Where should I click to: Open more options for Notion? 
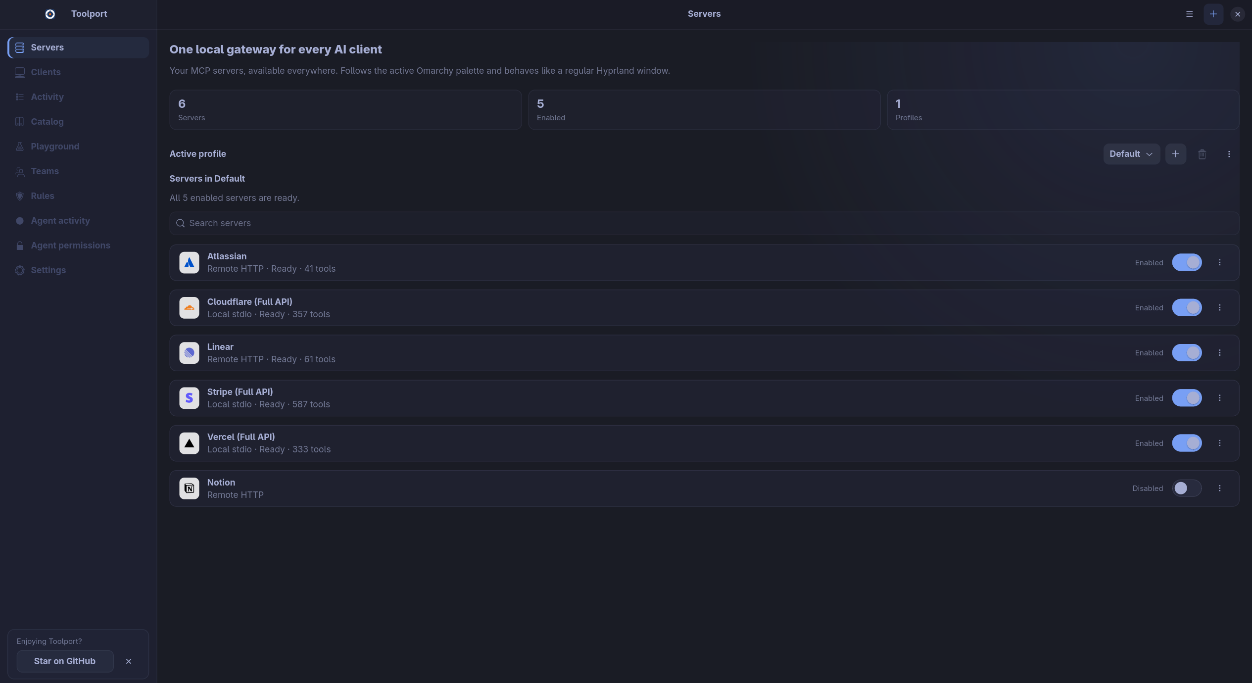tap(1220, 488)
